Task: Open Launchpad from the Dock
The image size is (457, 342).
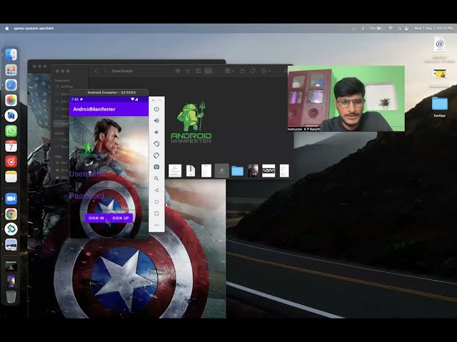Action: coord(11,70)
